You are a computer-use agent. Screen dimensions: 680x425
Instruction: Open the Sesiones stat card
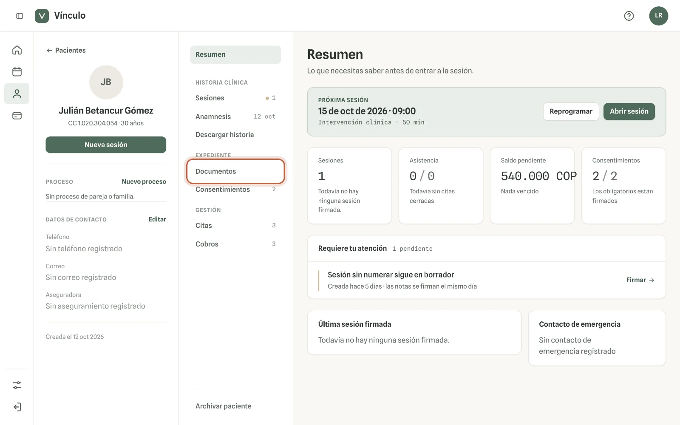(x=349, y=186)
